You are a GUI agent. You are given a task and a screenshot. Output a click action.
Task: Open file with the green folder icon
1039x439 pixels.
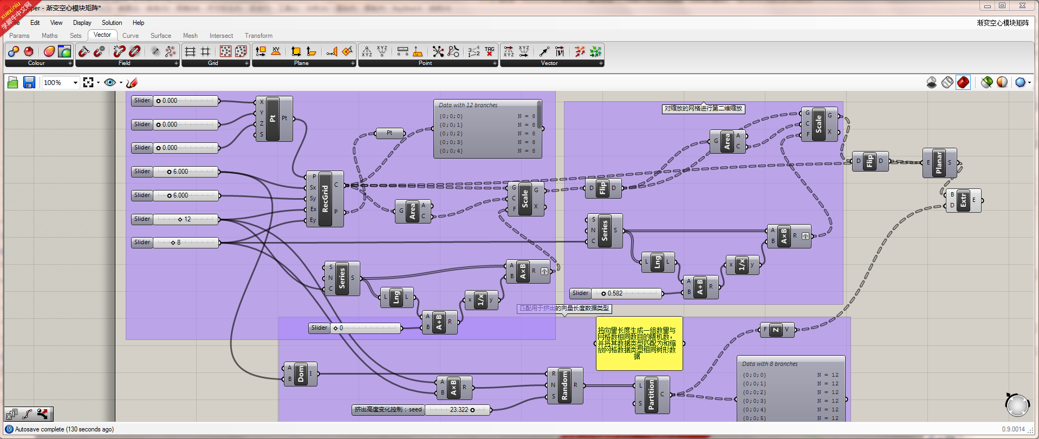13,82
